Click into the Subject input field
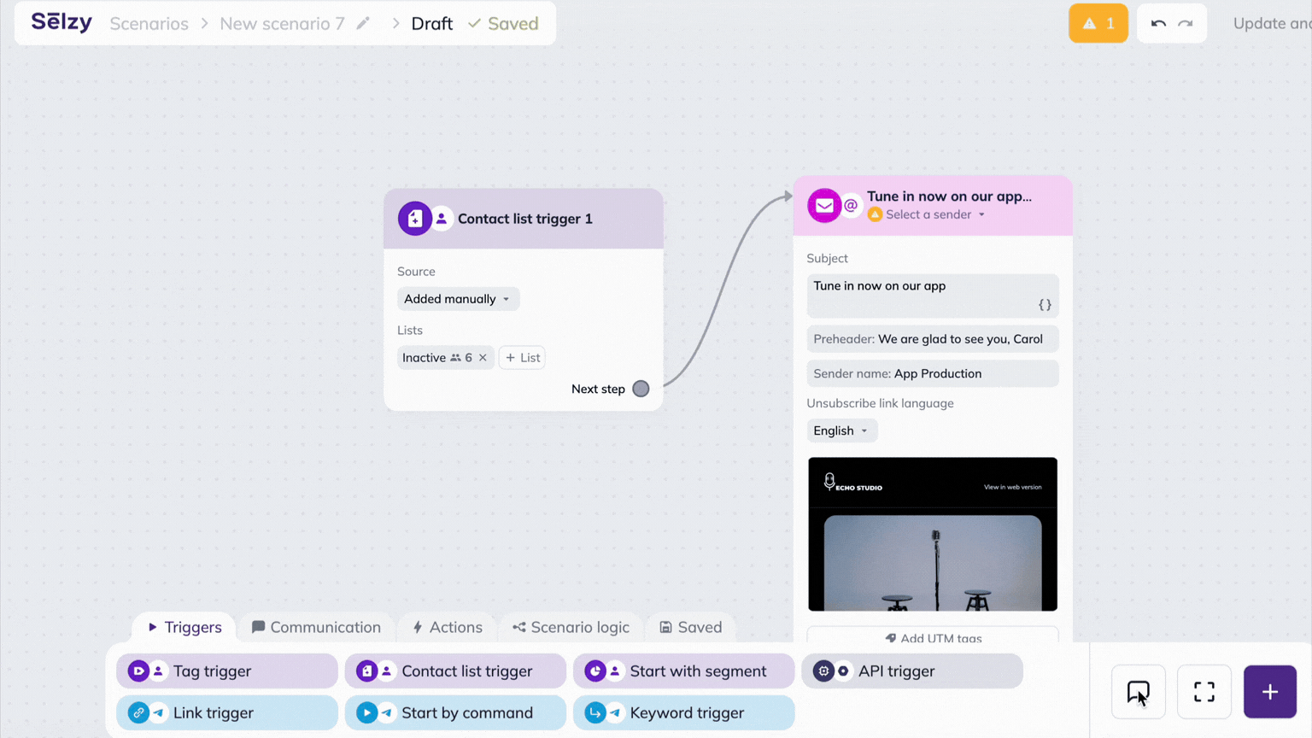This screenshot has width=1312, height=738. (933, 296)
